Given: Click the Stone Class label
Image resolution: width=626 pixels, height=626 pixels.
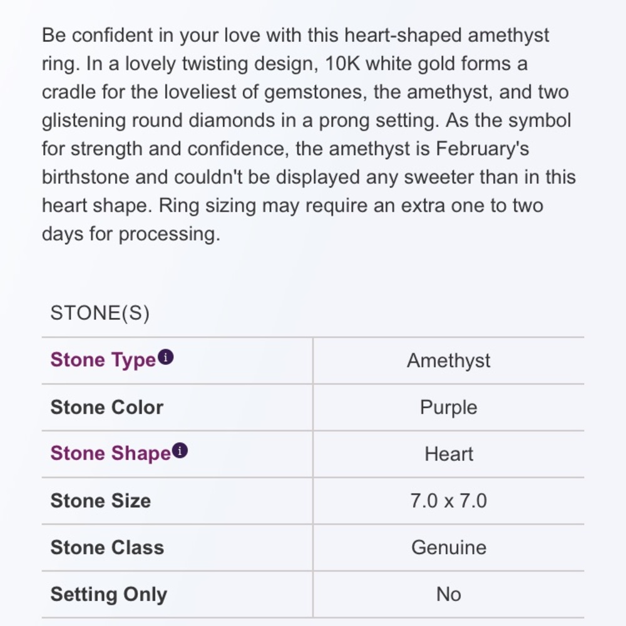Looking at the screenshot, I should pyautogui.click(x=107, y=547).
